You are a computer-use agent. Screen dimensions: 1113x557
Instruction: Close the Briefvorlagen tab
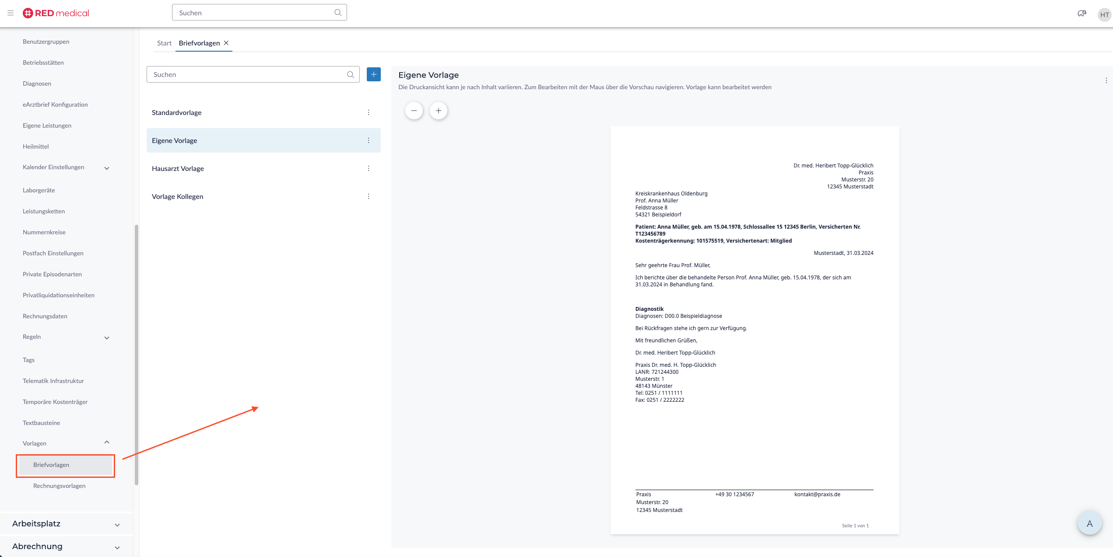tap(226, 43)
